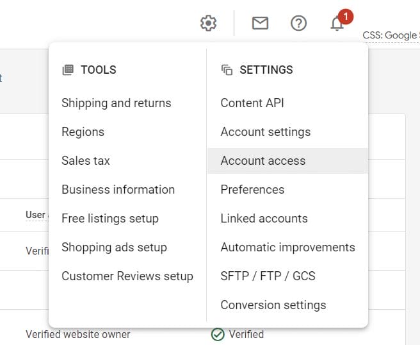420x345 pixels.
Task: Click the settings gear icon
Action: (x=208, y=23)
